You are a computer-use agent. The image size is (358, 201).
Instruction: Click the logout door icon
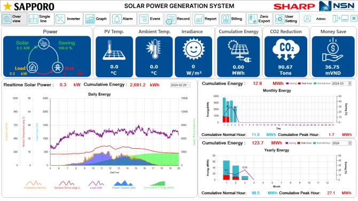click(x=336, y=19)
